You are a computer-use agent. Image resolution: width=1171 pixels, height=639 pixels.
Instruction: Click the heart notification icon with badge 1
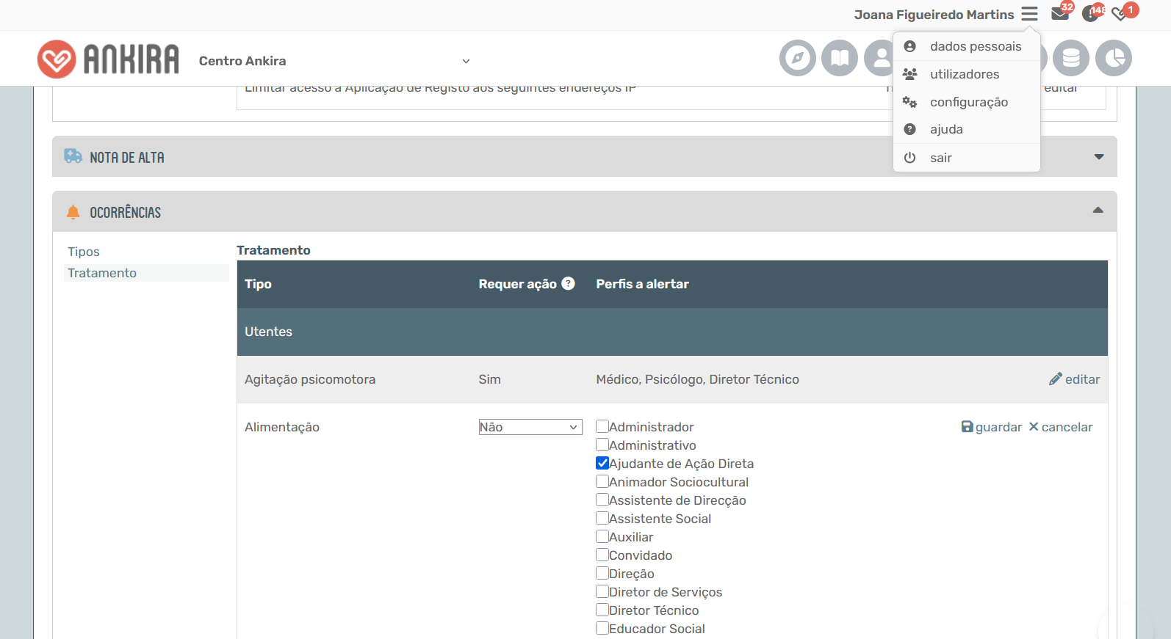1120,13
